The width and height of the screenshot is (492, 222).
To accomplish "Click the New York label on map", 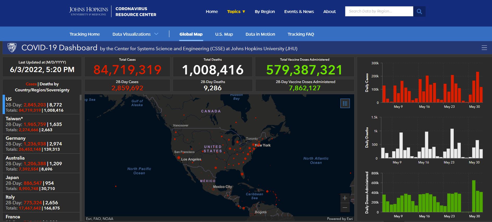I will [263, 145].
